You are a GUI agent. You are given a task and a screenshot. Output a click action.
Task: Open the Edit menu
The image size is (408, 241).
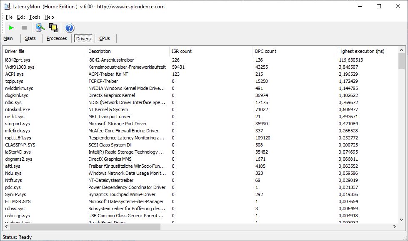tap(21, 17)
